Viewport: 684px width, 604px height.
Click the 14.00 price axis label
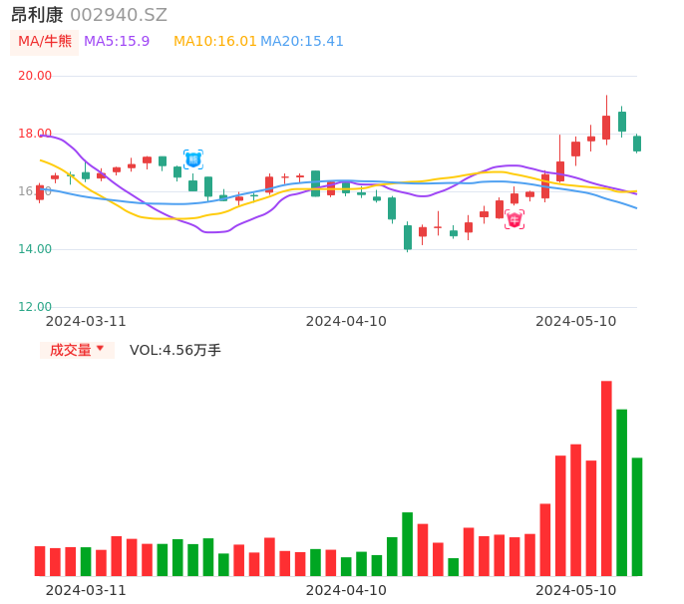pyautogui.click(x=36, y=249)
